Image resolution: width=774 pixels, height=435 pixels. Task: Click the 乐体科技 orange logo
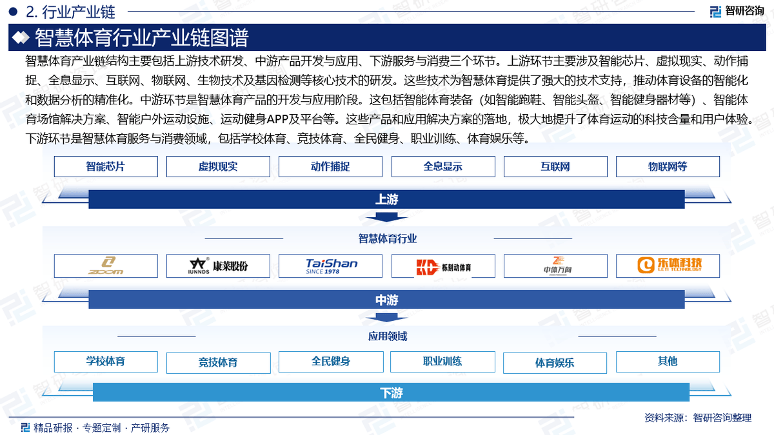tap(668, 266)
